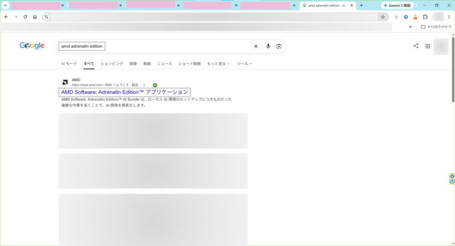Screen dimensions: 455x246
Task: Expand the ツール options
Action: 245,64
